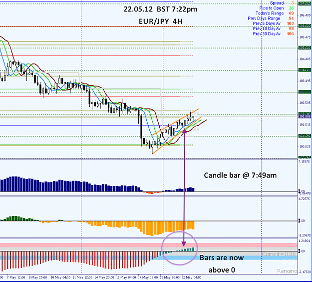
Task: Click the '22 May 04:00' time axis label
Action: point(191,277)
